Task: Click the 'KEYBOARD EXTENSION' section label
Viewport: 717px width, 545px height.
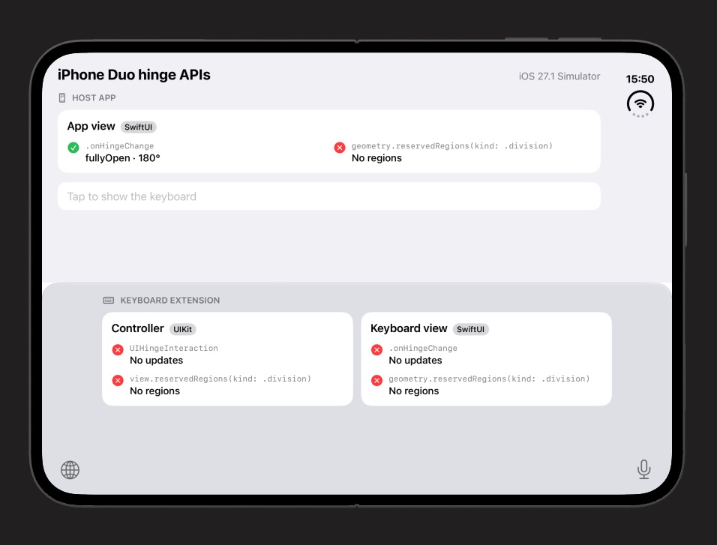Action: pyautogui.click(x=170, y=301)
